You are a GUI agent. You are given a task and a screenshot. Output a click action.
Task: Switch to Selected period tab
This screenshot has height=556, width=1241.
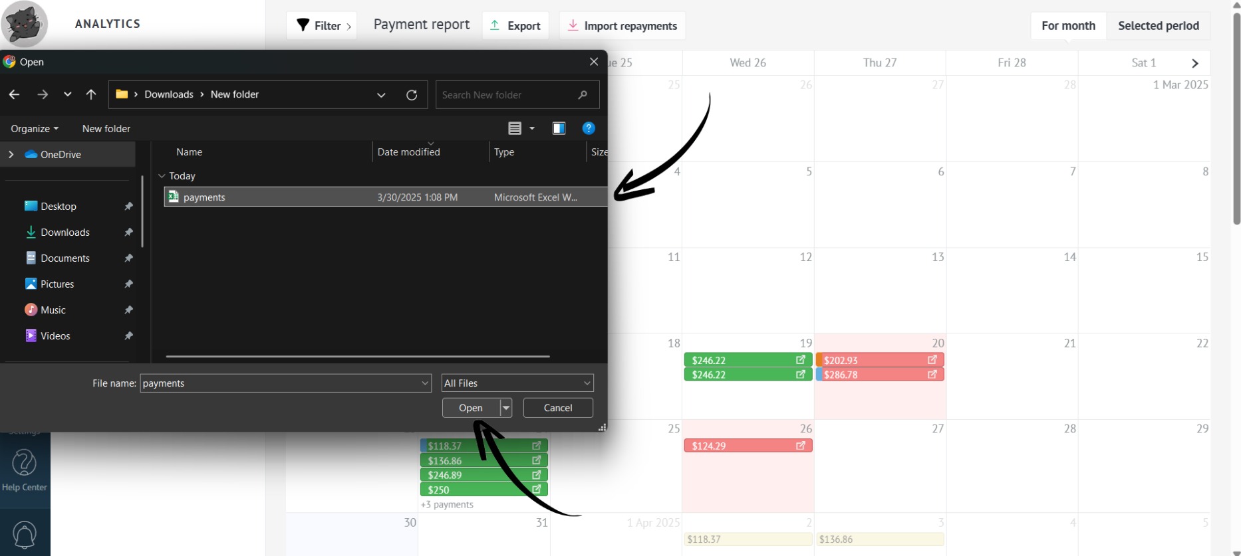[x=1158, y=26]
